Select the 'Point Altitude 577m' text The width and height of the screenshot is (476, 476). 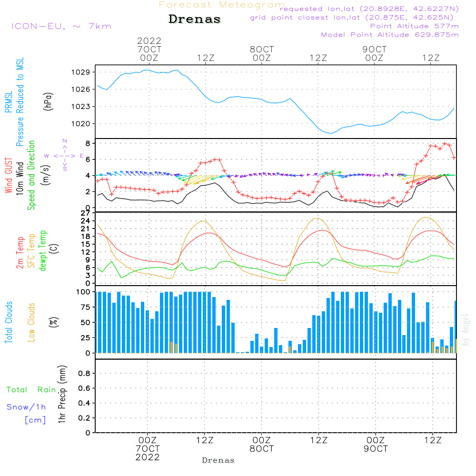pyautogui.click(x=415, y=26)
